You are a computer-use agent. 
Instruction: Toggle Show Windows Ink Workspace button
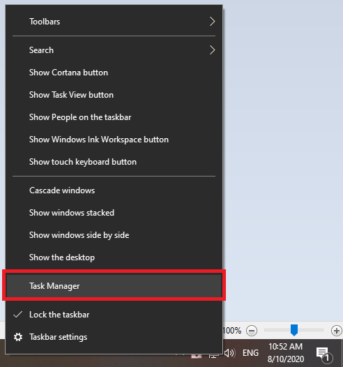114,140
